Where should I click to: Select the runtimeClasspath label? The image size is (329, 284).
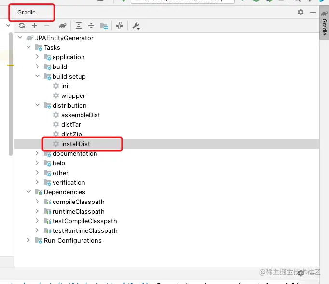[x=79, y=212]
